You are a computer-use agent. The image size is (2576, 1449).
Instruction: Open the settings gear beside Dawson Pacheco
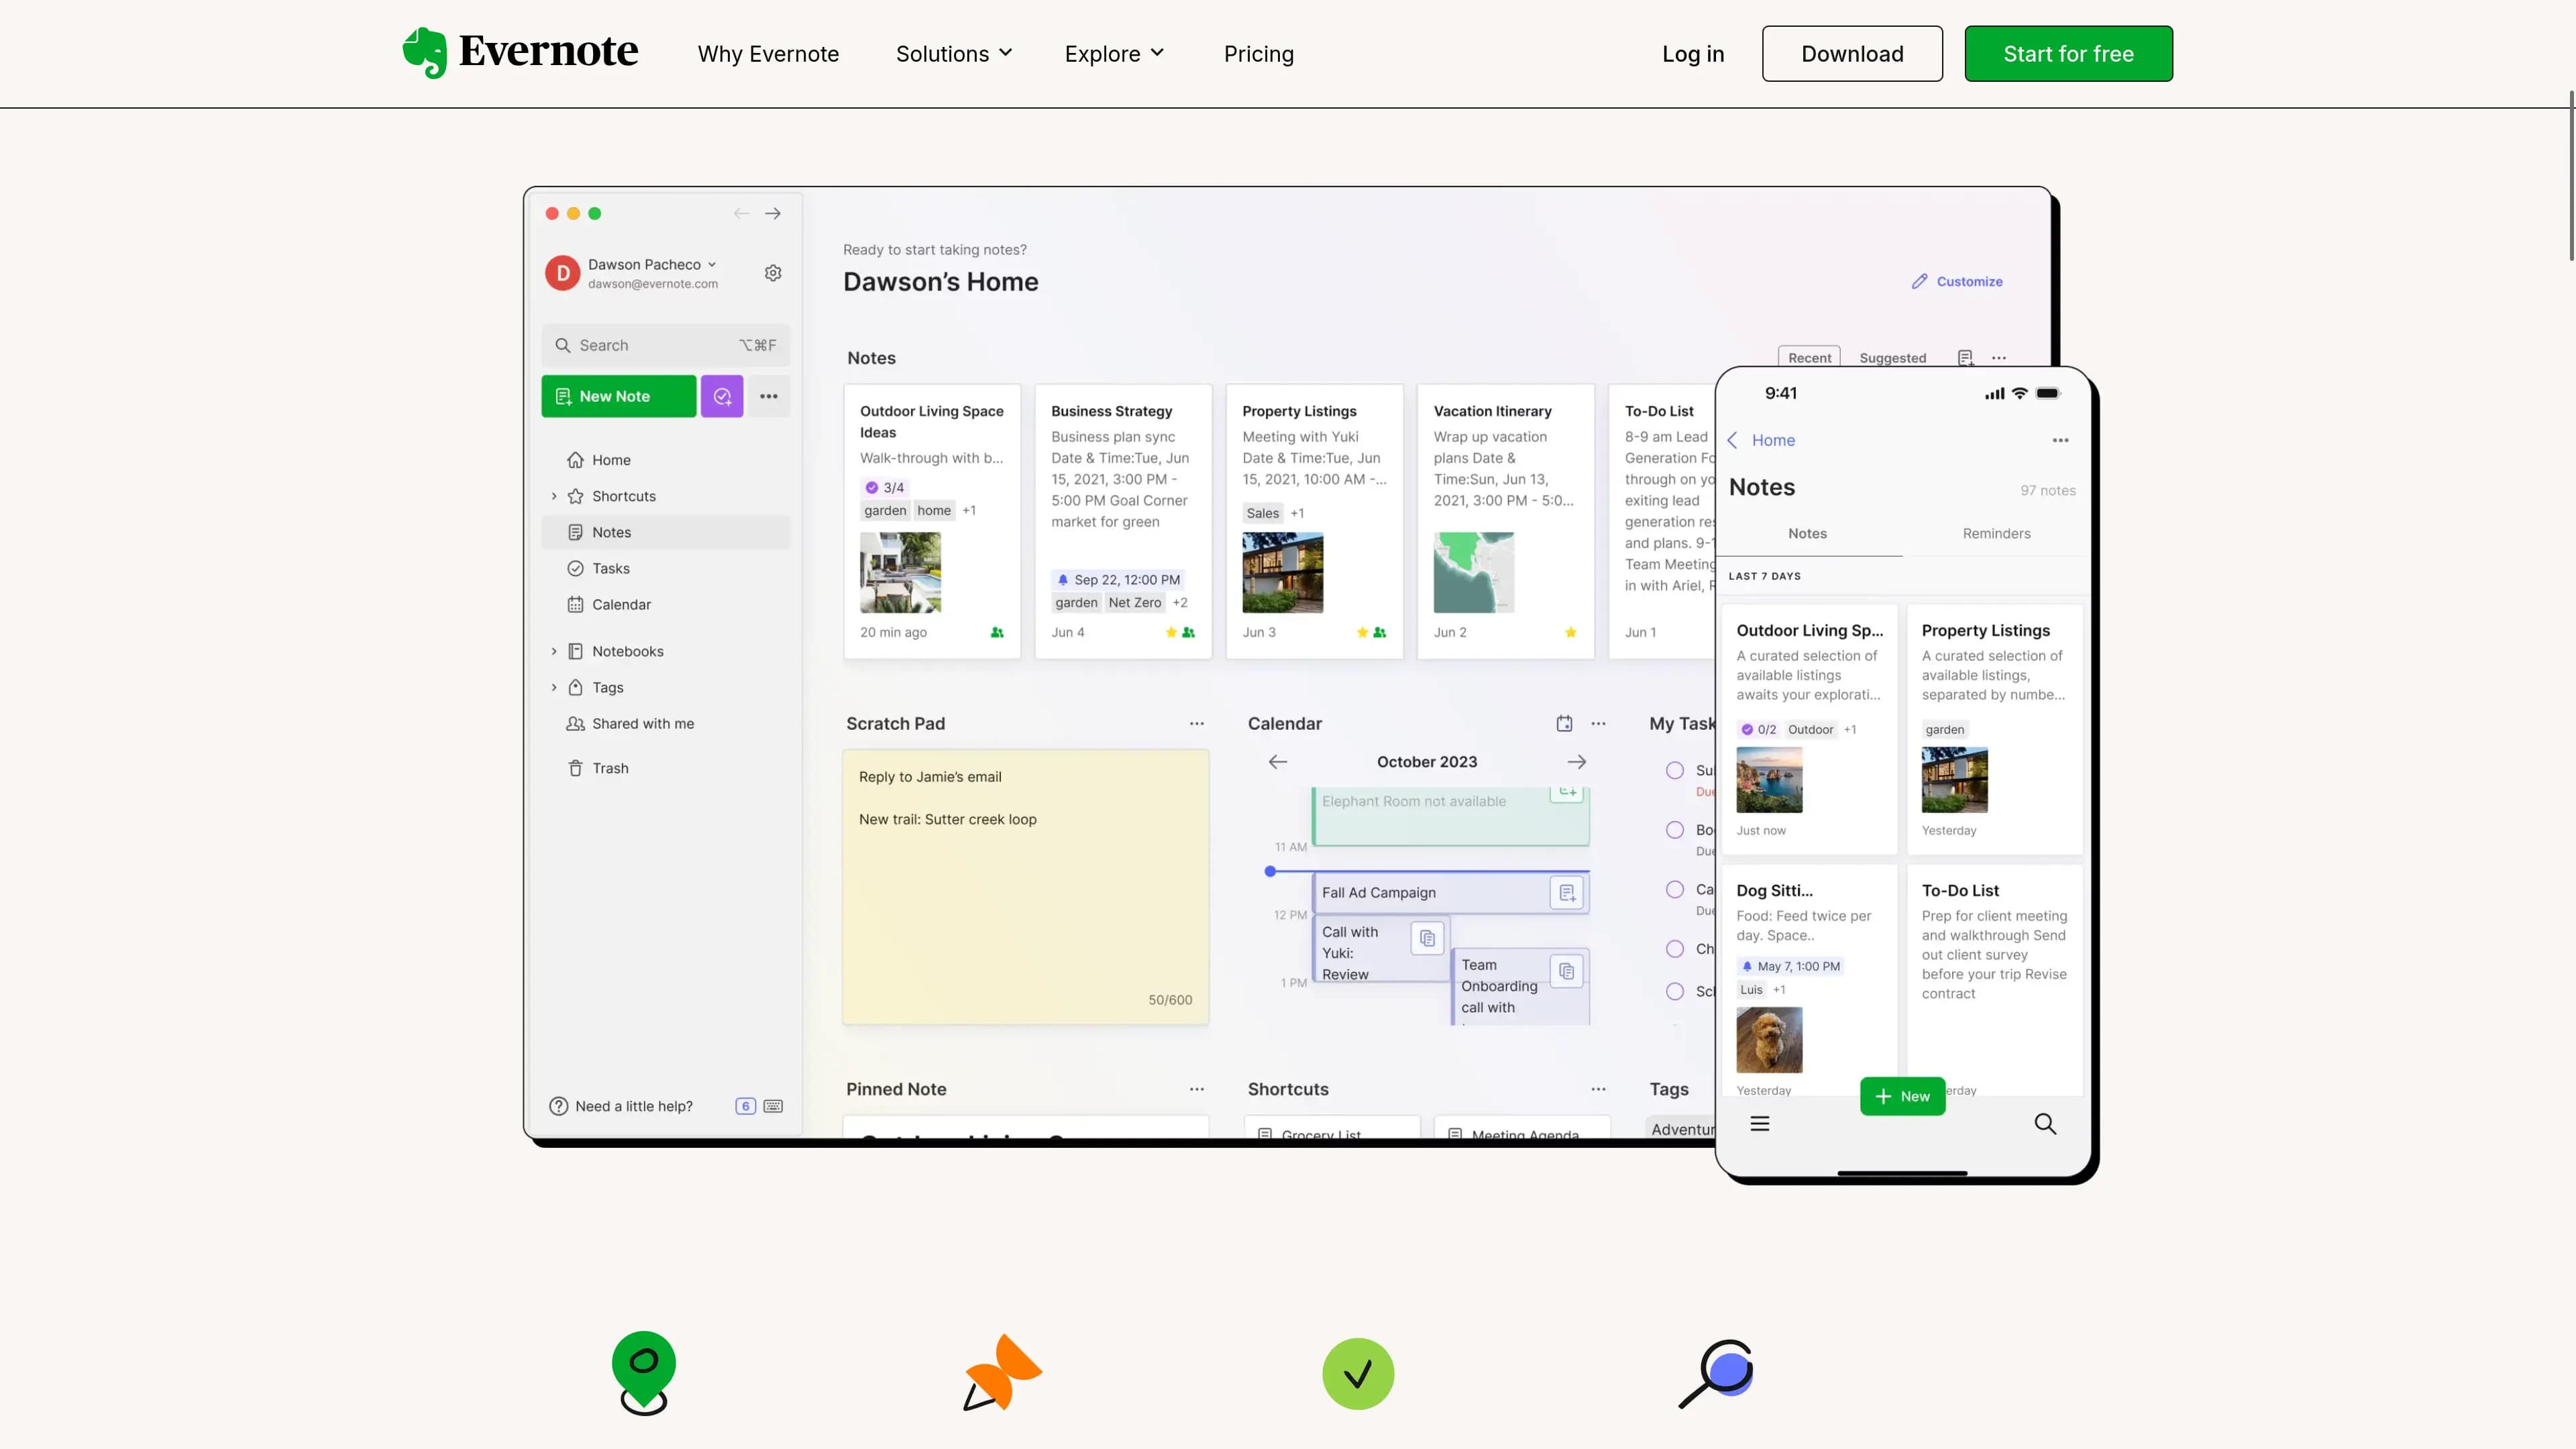pyautogui.click(x=773, y=273)
